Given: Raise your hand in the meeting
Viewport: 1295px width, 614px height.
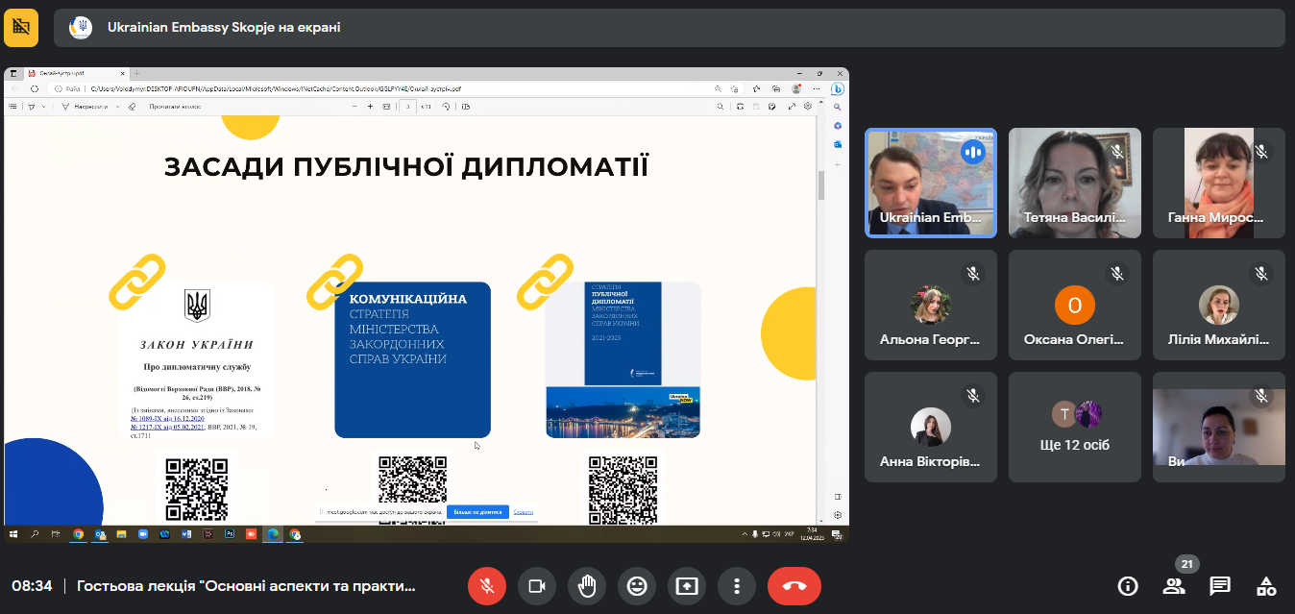Looking at the screenshot, I should click(x=587, y=586).
